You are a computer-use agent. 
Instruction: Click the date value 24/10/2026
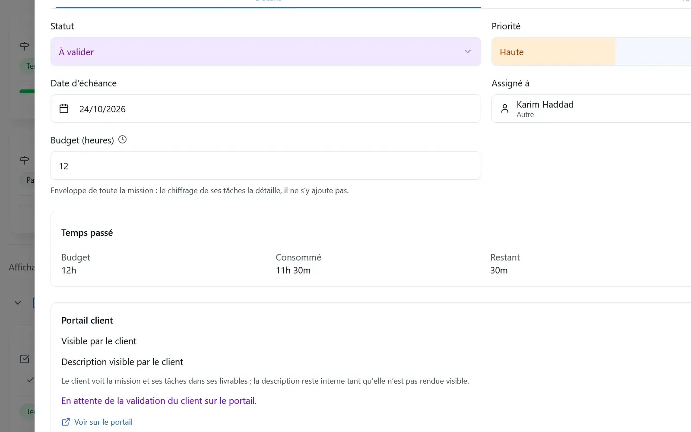pos(102,109)
